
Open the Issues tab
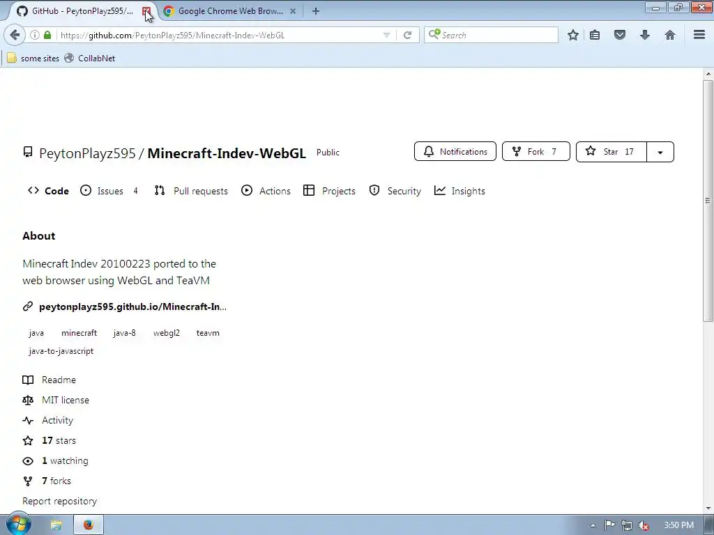pyautogui.click(x=109, y=191)
